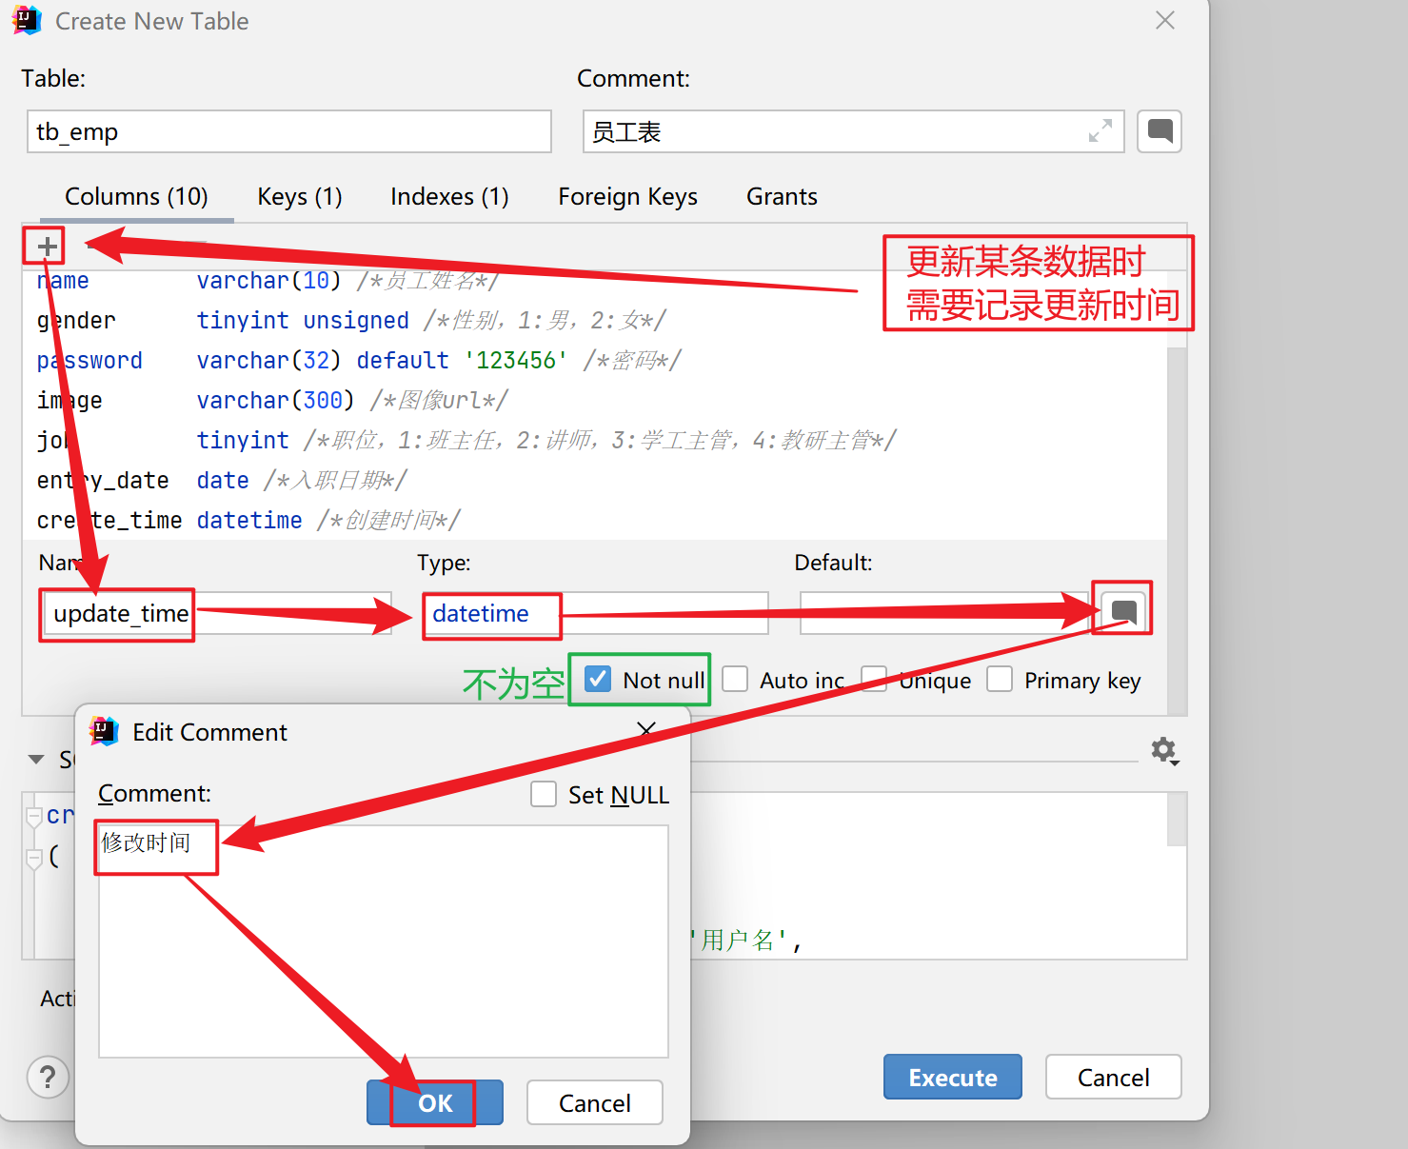Screen dimensions: 1408x1149
Task: Enable the Auto inc checkbox
Action: click(735, 679)
